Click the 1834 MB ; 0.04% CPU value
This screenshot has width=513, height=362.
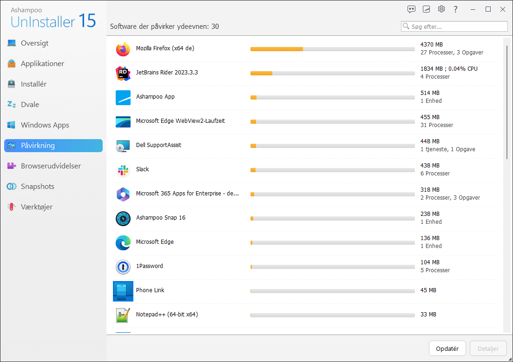click(x=449, y=69)
